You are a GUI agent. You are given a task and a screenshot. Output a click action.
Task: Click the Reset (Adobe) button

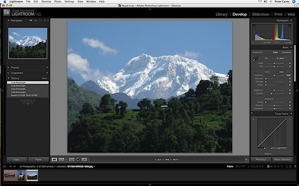282,160
